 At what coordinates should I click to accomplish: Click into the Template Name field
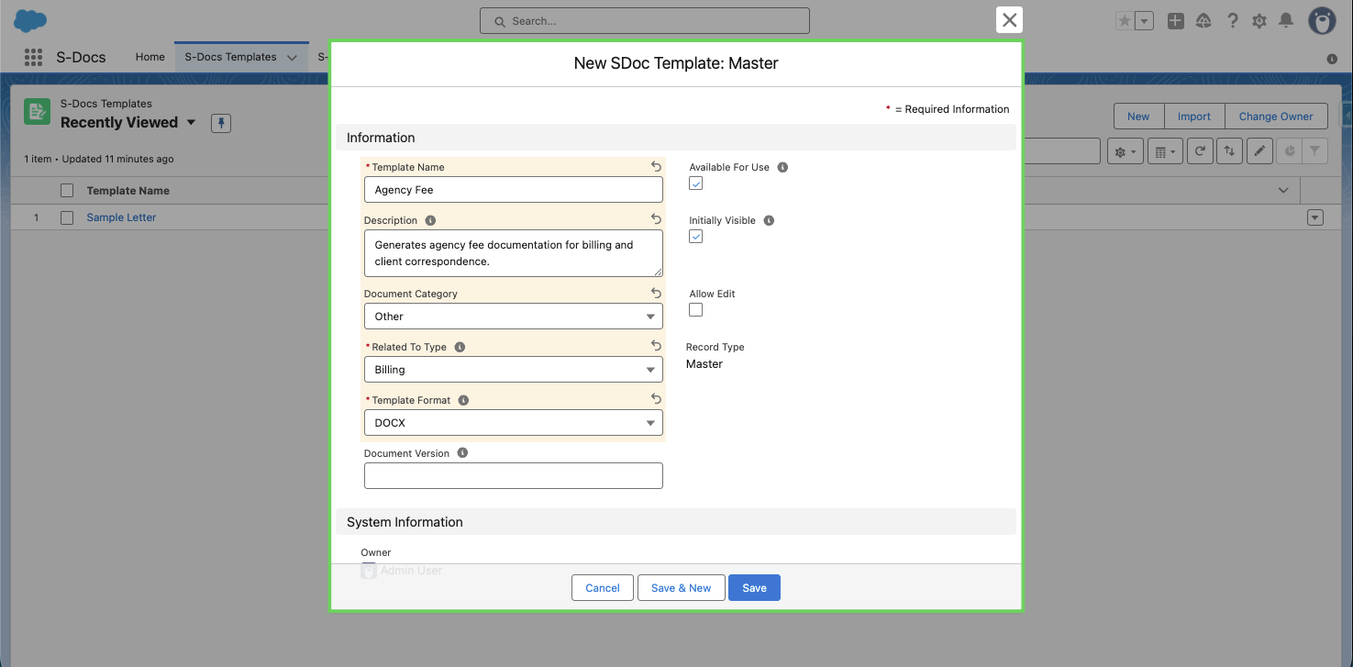(x=514, y=190)
